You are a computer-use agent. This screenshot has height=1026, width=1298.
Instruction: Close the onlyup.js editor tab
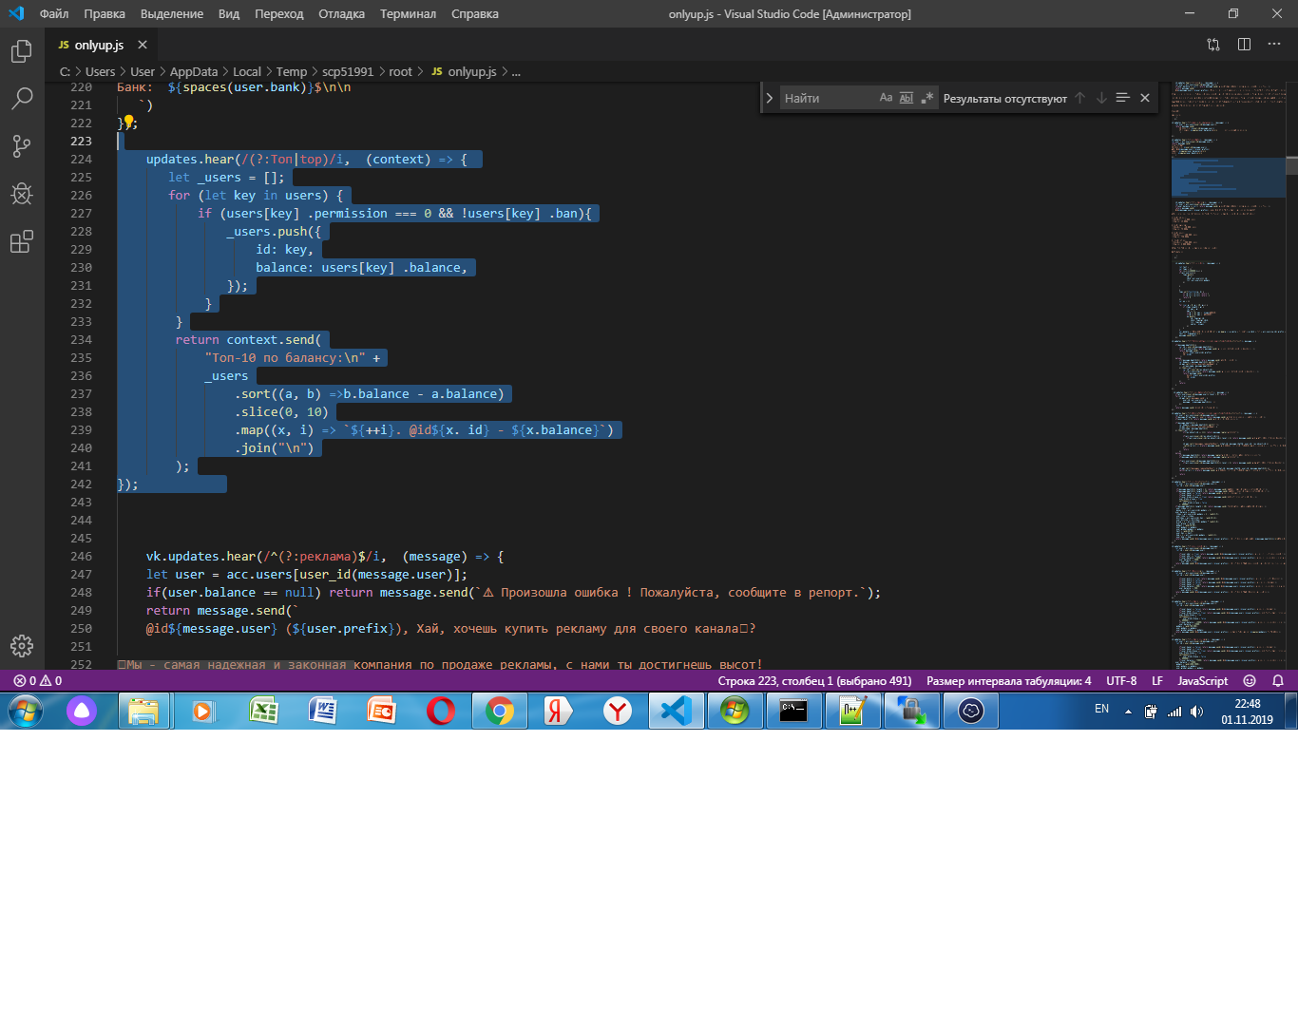pos(143,45)
